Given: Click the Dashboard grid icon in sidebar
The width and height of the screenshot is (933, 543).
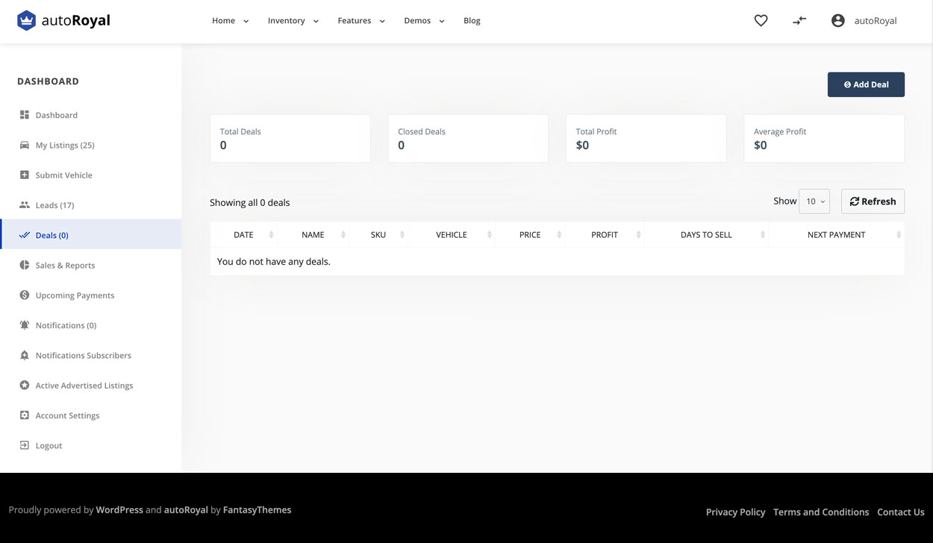Looking at the screenshot, I should coord(25,115).
